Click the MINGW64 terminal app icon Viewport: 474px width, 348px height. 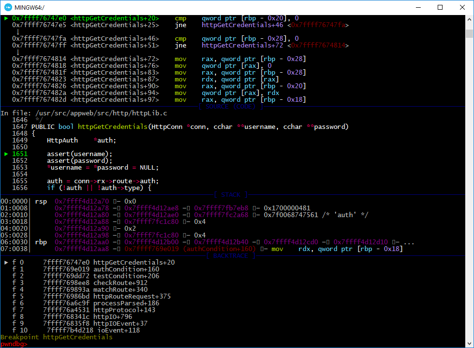click(8, 7)
